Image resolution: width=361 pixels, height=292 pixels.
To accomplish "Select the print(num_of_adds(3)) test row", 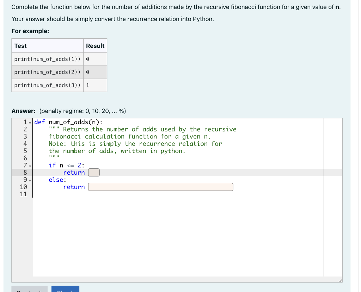I will 47,85.
